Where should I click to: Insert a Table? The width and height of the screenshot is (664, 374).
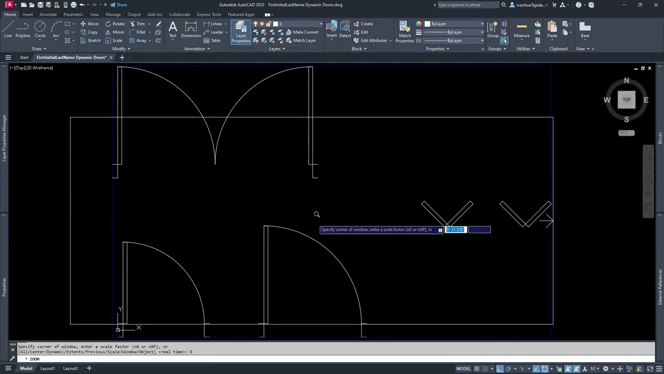tap(212, 41)
